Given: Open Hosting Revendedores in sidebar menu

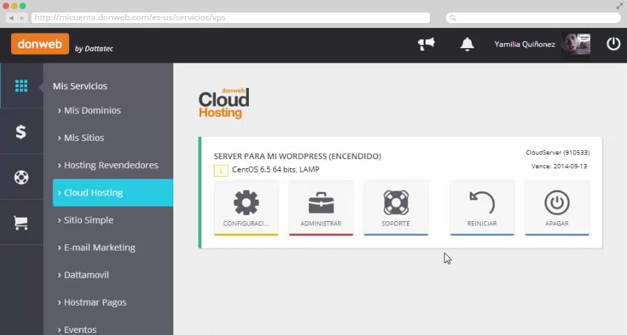Looking at the screenshot, I should pos(108,165).
